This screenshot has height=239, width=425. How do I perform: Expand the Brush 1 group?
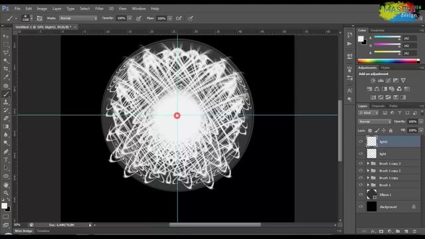[x=368, y=185]
